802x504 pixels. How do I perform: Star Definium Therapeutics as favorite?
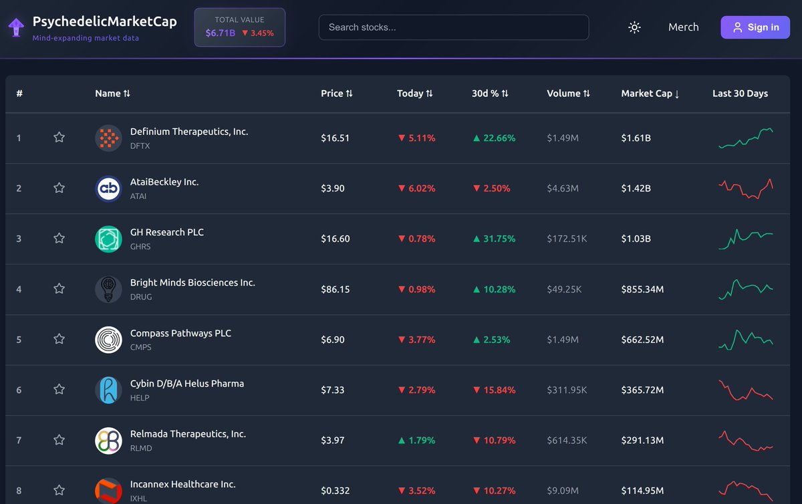click(x=59, y=138)
